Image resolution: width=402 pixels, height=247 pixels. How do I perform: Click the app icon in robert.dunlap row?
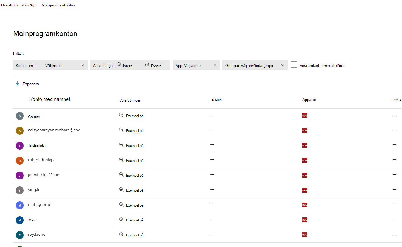305,160
